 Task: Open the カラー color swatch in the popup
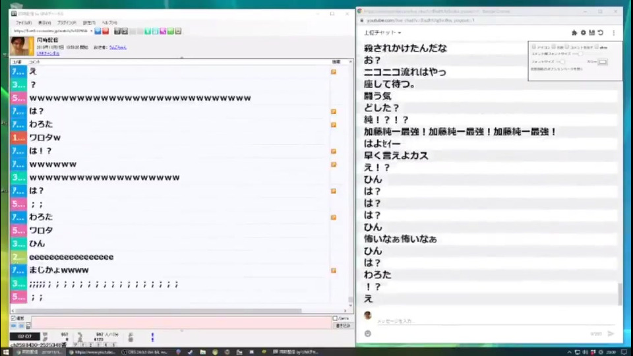(x=602, y=62)
